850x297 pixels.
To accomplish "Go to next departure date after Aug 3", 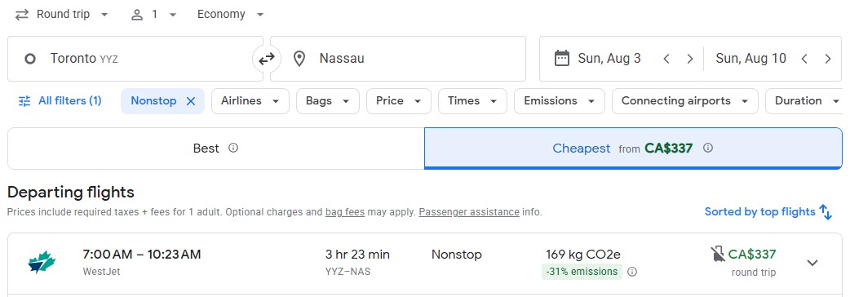I will 689,59.
